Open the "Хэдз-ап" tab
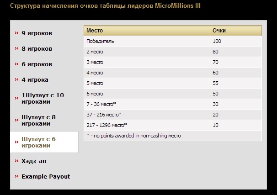277x195 pixels. (34, 161)
